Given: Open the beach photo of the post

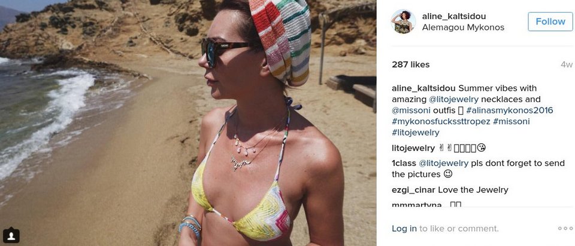Looking at the screenshot, I should click(x=188, y=123).
